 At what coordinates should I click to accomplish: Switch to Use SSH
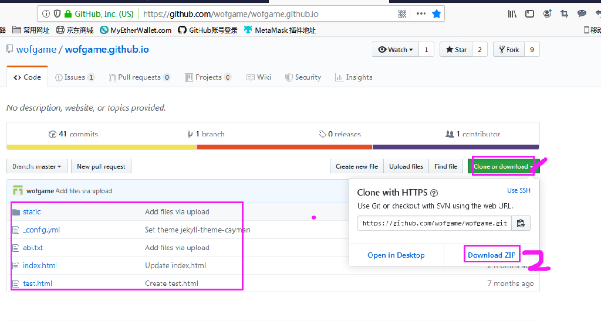click(519, 190)
